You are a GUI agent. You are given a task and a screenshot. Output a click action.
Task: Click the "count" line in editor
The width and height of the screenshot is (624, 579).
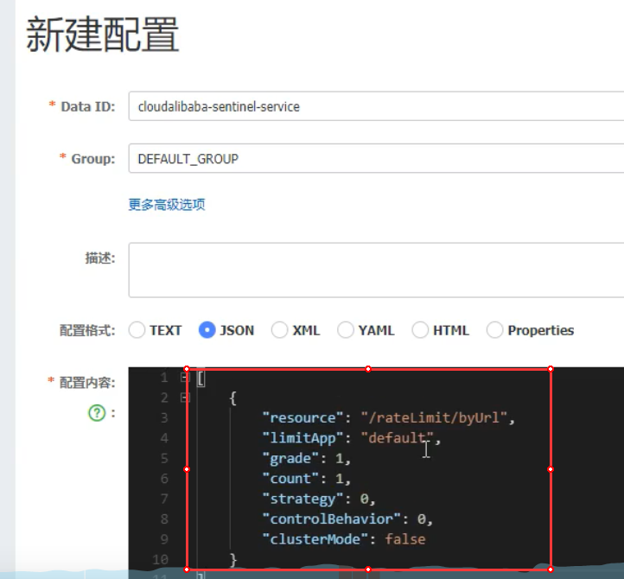coord(307,478)
